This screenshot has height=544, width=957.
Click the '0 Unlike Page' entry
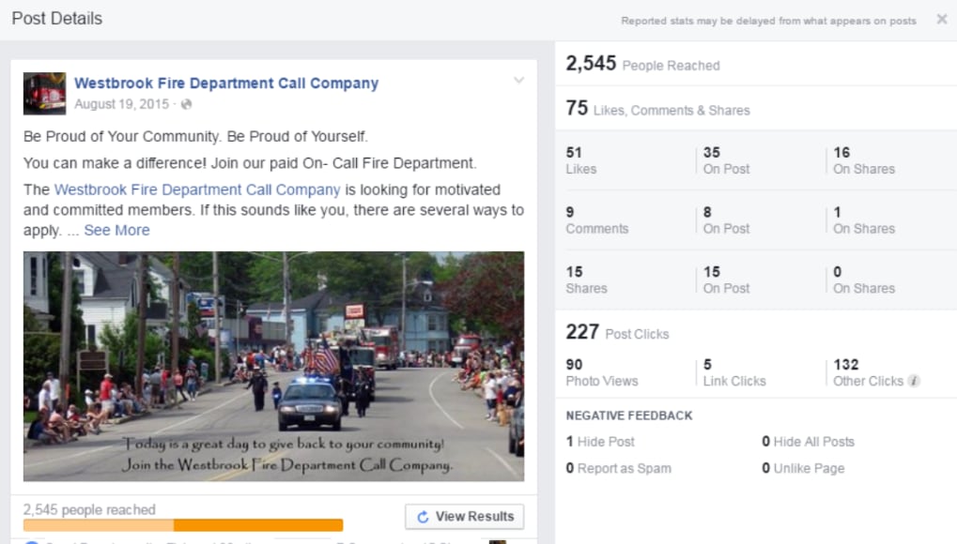(x=803, y=468)
